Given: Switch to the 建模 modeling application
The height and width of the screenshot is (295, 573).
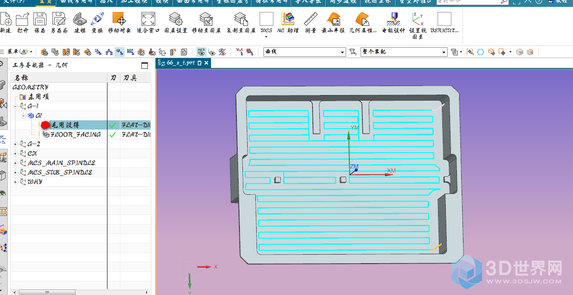Looking at the screenshot, I should point(80,19).
